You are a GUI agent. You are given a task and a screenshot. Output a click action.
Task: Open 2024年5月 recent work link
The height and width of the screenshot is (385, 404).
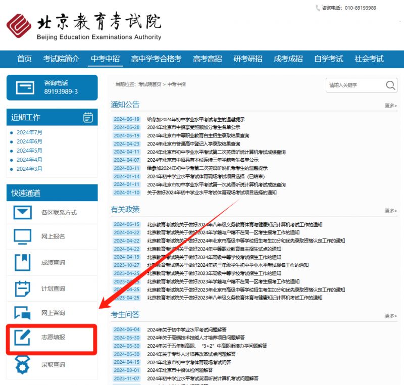pyautogui.click(x=29, y=151)
